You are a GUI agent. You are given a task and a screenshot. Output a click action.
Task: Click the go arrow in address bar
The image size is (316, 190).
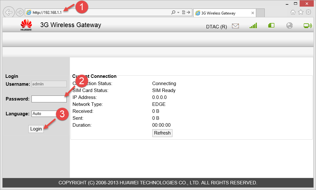[189, 13]
